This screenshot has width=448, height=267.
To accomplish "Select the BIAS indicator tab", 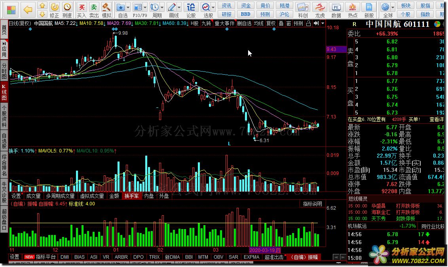I will [80, 257].
